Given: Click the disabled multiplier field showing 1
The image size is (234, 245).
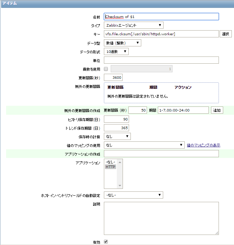Looking at the screenshot, I should pyautogui.click(x=142, y=69).
